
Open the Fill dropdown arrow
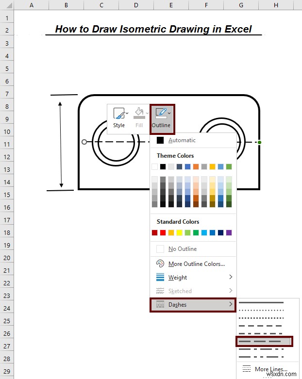147,113
